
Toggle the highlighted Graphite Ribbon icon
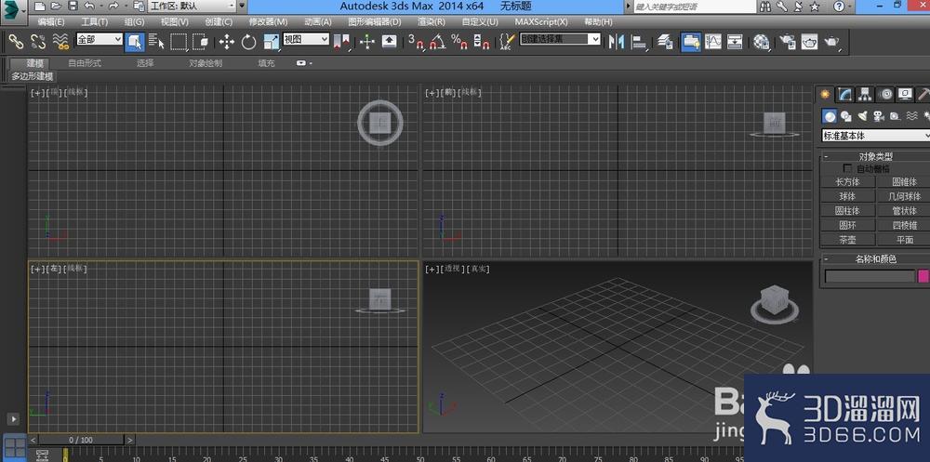(x=691, y=42)
